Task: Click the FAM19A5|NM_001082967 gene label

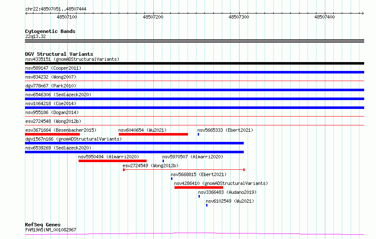Action: click(x=51, y=230)
